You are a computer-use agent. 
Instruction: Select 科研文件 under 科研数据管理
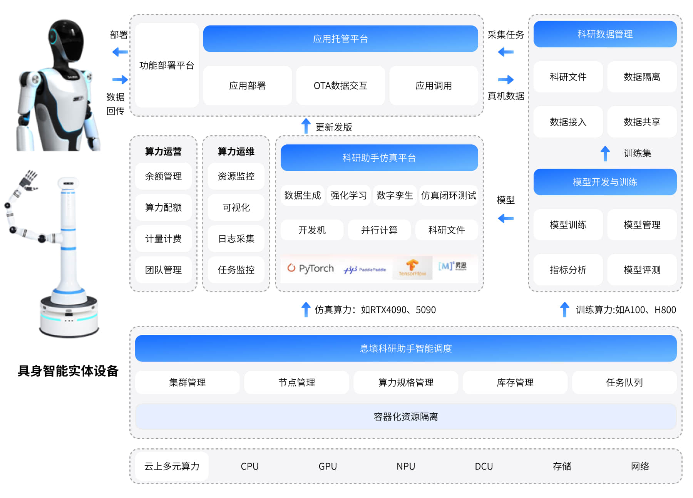[x=568, y=77]
